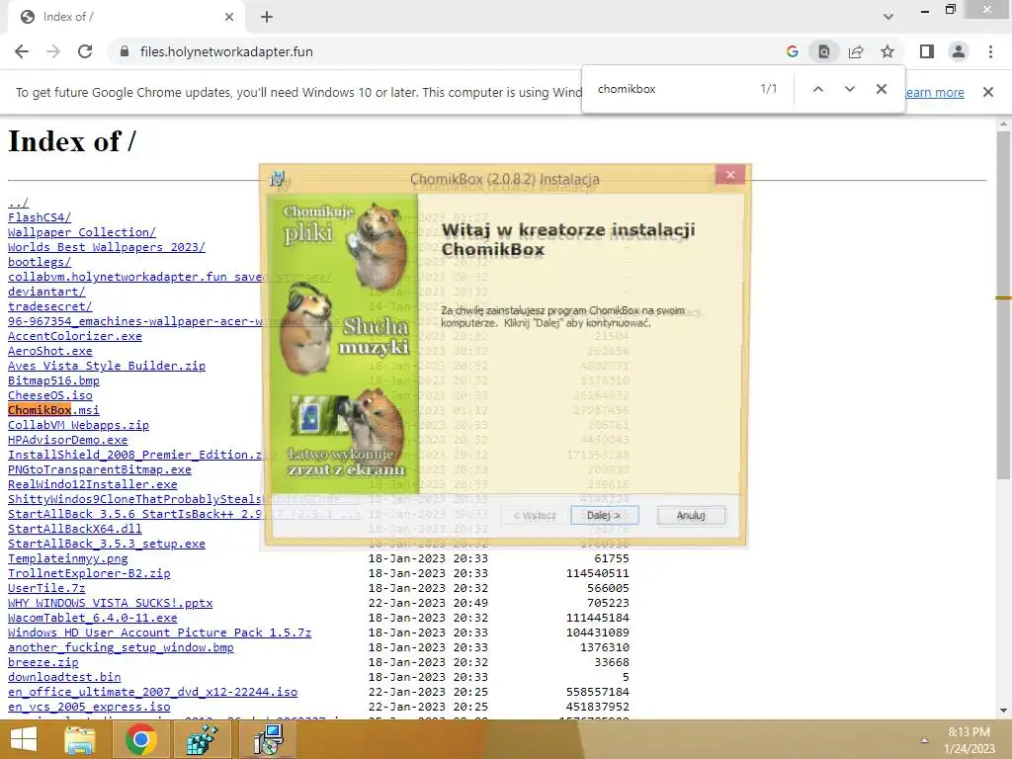Open Templateinmyy.png link

coord(68,559)
